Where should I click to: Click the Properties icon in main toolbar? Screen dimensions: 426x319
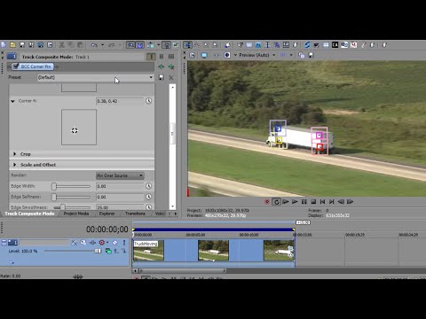50,45
